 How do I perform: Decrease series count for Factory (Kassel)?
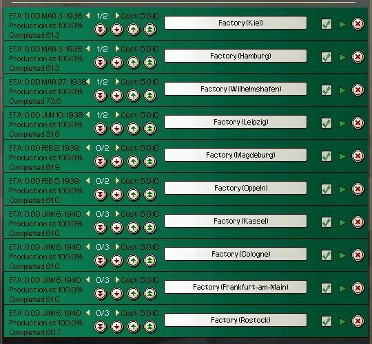pyautogui.click(x=88, y=214)
